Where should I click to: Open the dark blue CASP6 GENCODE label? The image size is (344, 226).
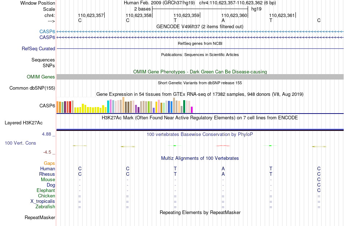tap(47, 38)
